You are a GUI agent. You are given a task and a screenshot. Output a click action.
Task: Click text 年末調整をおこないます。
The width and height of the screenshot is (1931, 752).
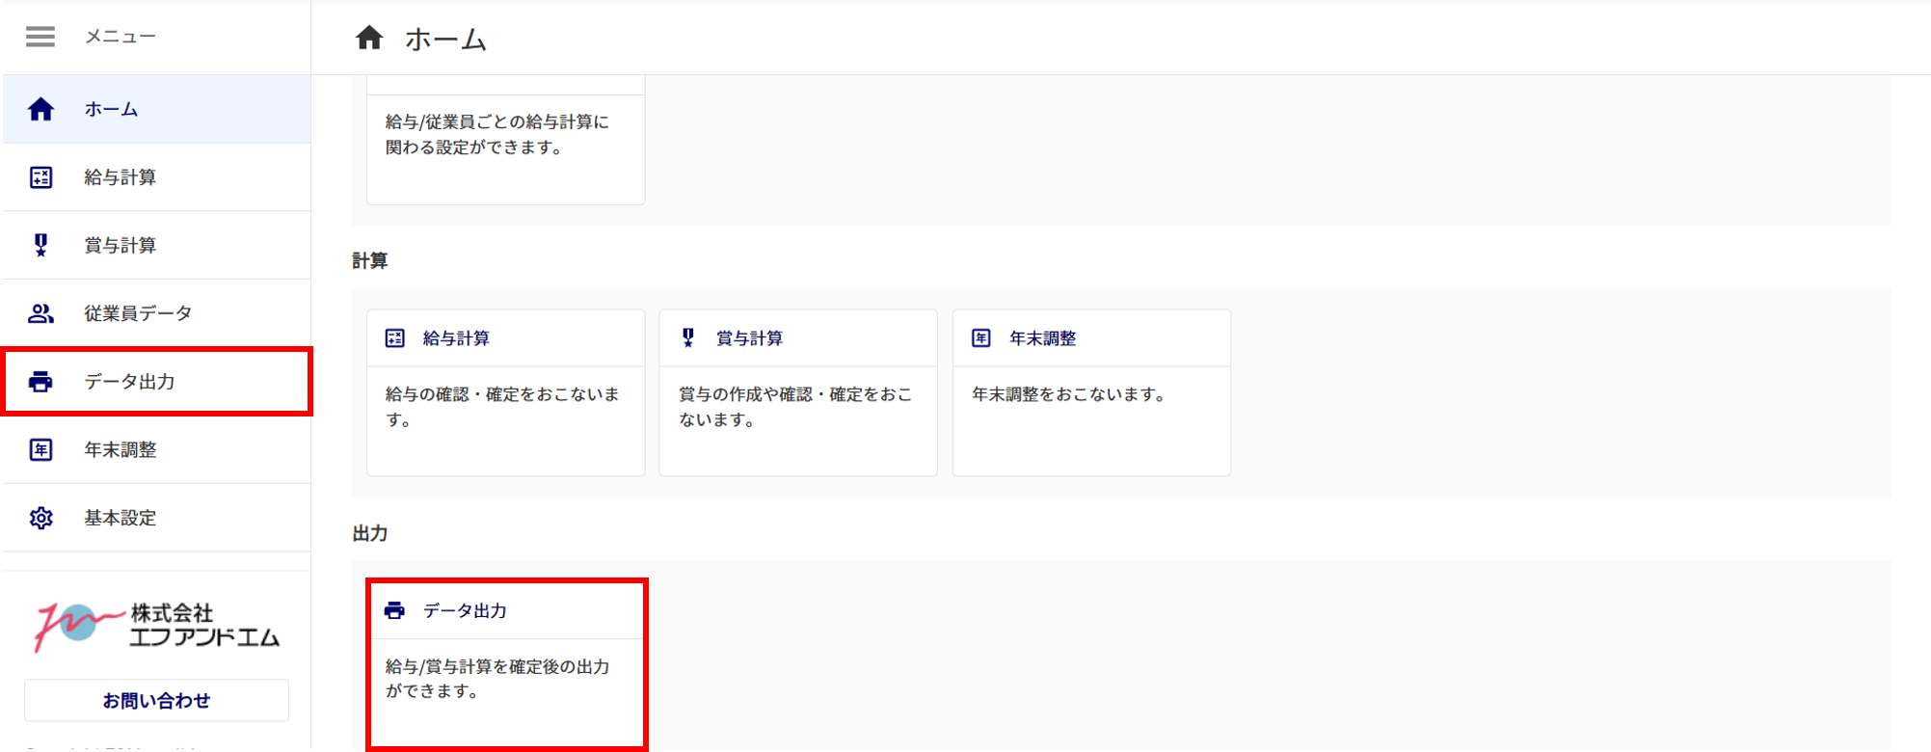(x=1068, y=394)
